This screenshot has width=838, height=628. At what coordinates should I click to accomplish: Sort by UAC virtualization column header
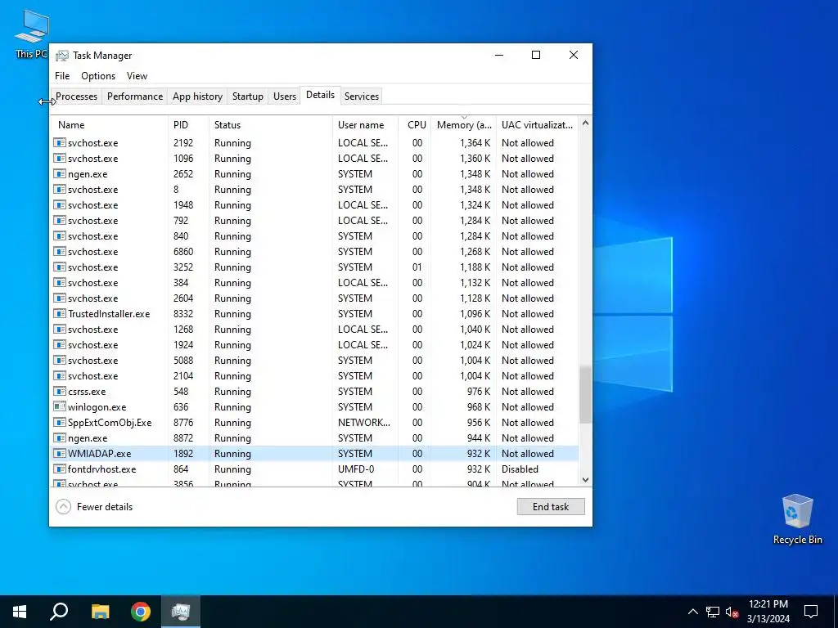tap(537, 125)
